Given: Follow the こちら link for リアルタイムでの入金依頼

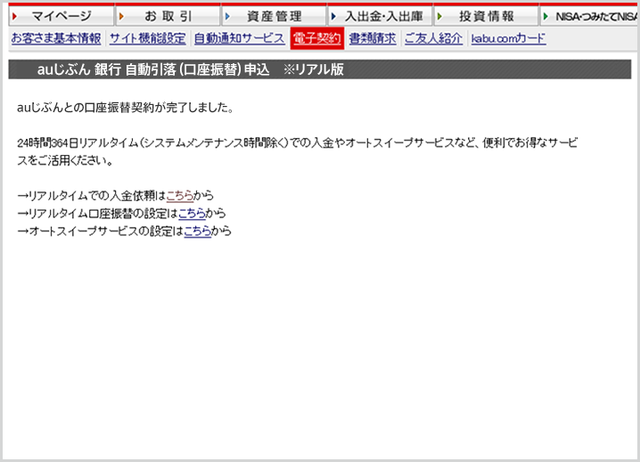Looking at the screenshot, I should point(180,196).
